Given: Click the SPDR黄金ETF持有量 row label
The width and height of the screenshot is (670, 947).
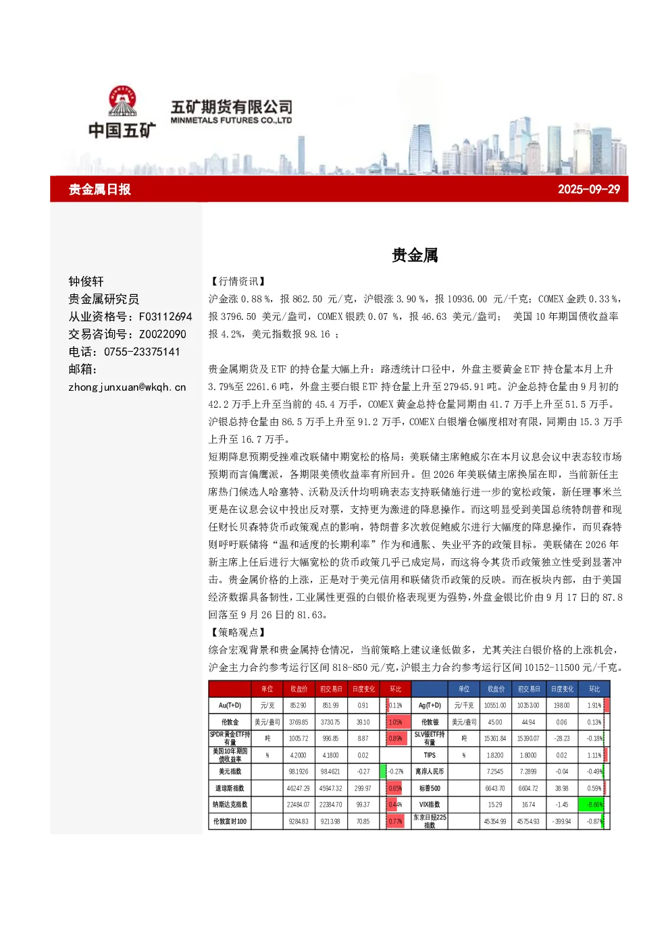Looking at the screenshot, I should pos(230,738).
